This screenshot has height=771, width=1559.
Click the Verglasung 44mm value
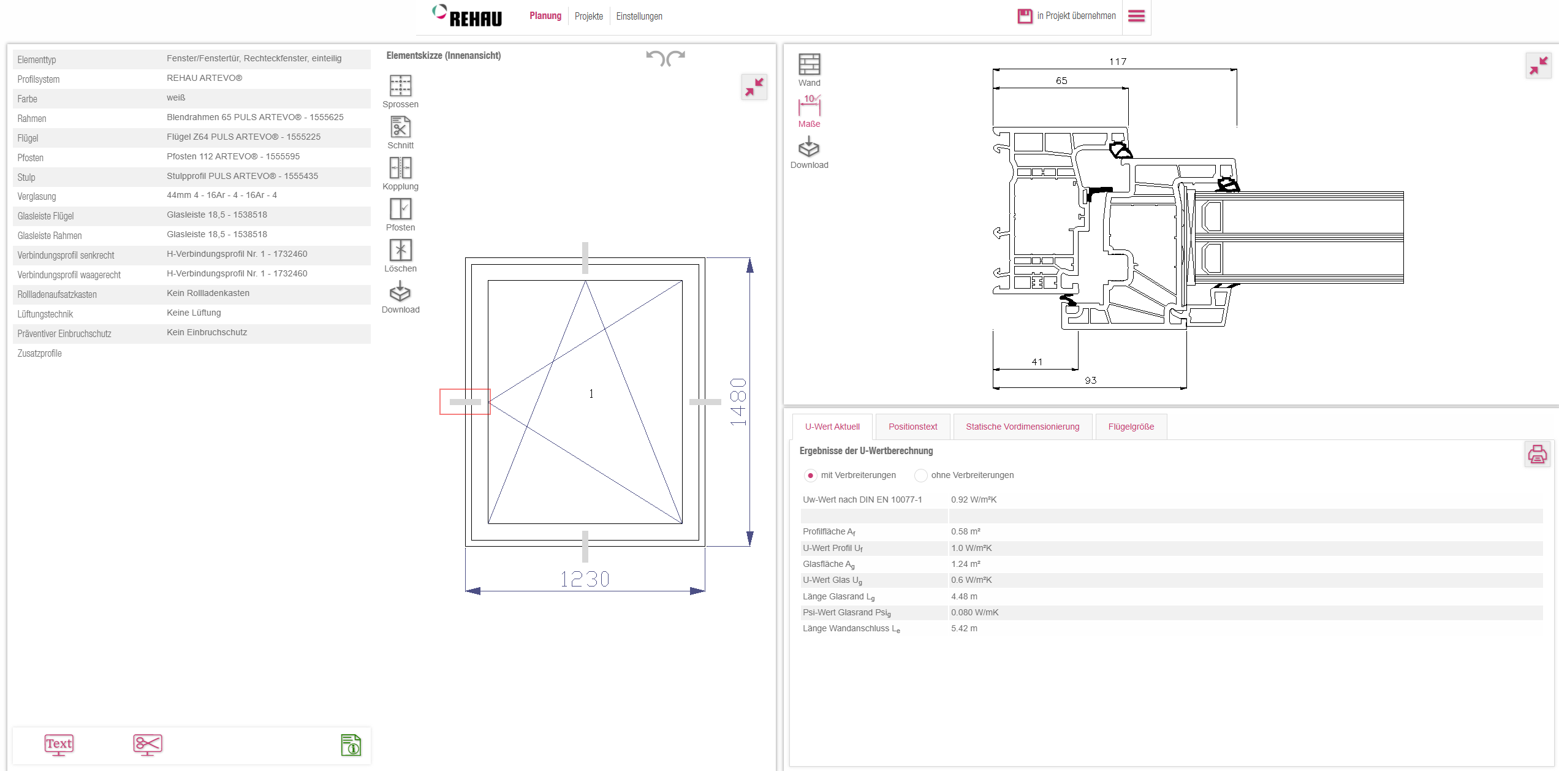(222, 196)
